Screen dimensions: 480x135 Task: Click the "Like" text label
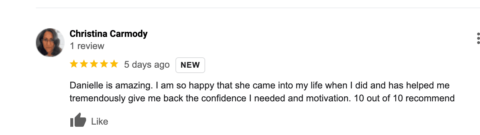point(99,121)
